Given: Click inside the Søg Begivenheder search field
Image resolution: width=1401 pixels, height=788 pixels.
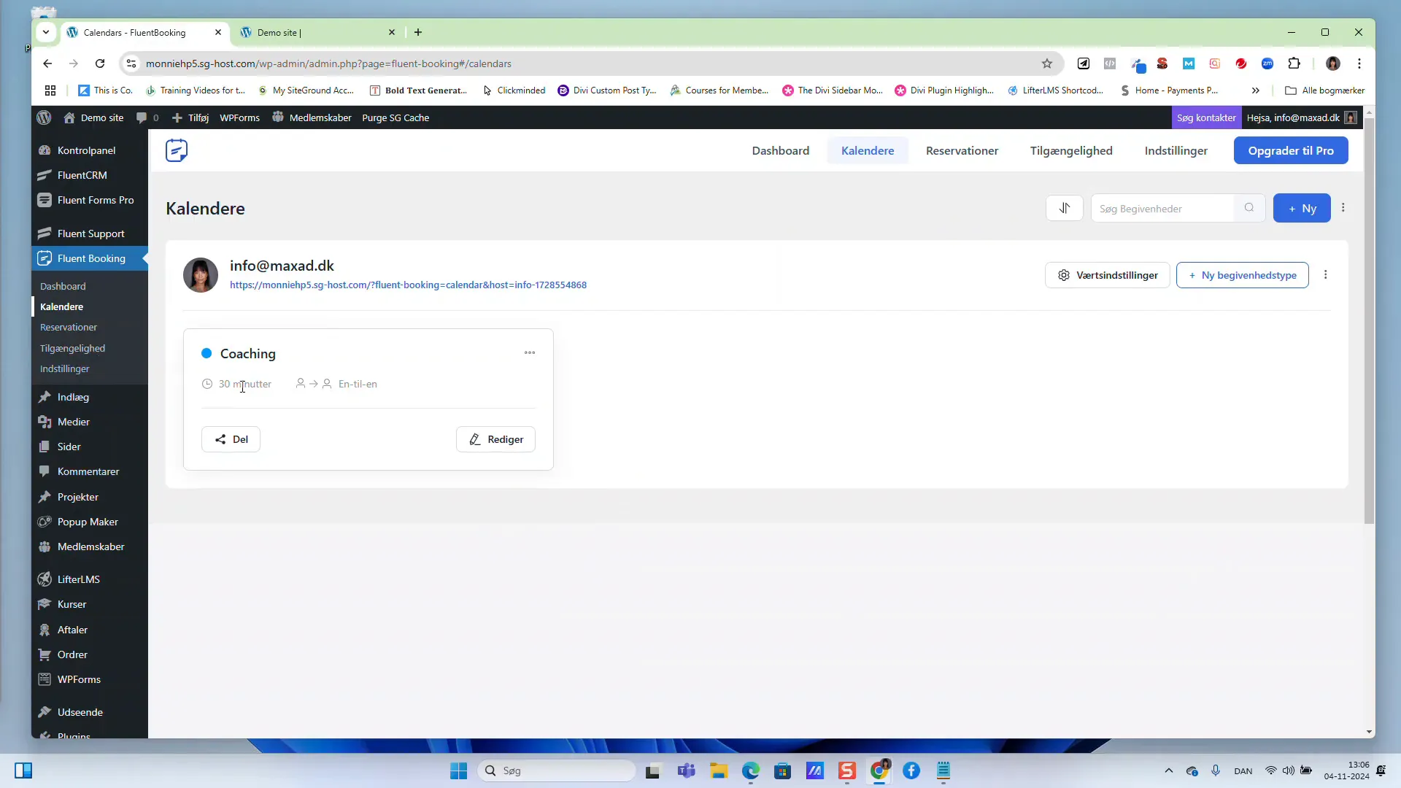Looking at the screenshot, I should (x=1160, y=208).
